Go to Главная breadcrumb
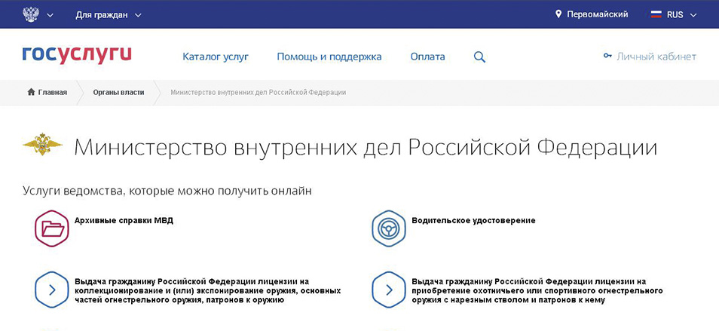Viewport: 719px width, 331px height. pos(52,92)
